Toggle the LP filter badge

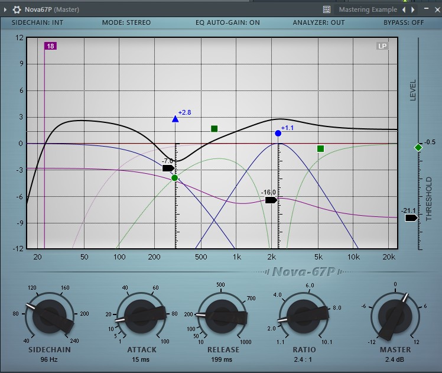coord(382,46)
